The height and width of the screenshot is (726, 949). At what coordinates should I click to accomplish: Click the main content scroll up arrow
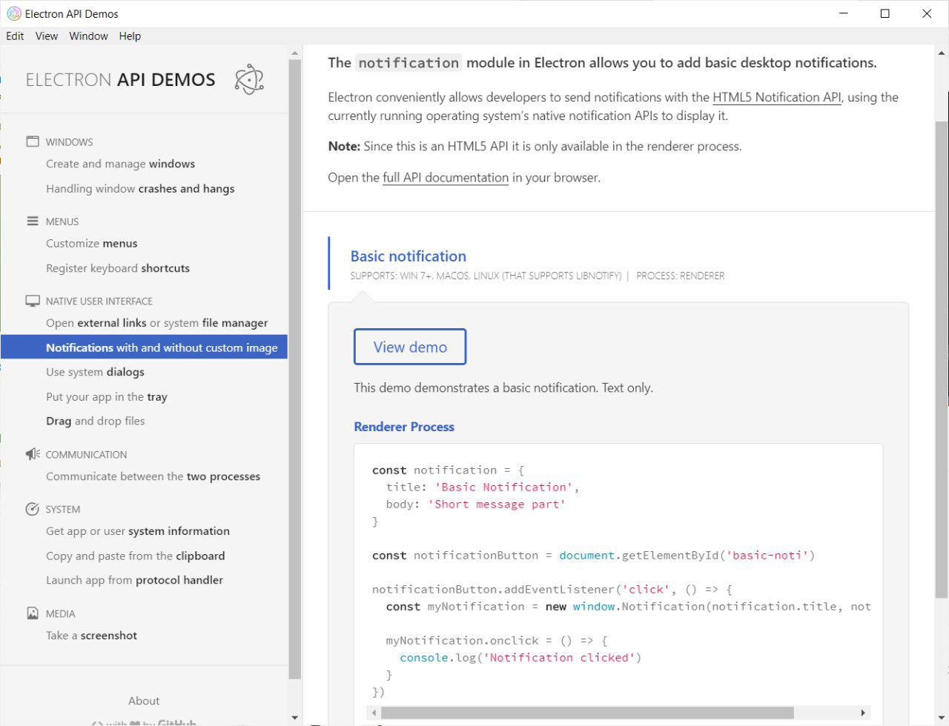(942, 53)
